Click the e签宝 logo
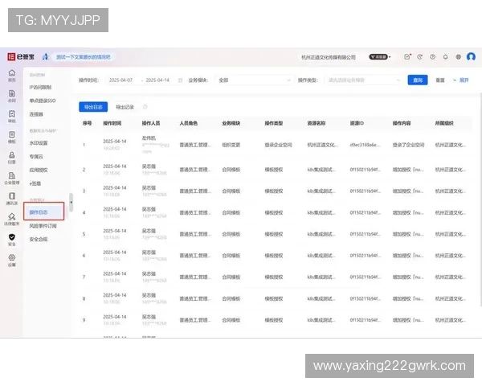Image resolution: width=482 pixels, height=386 pixels. (21, 56)
